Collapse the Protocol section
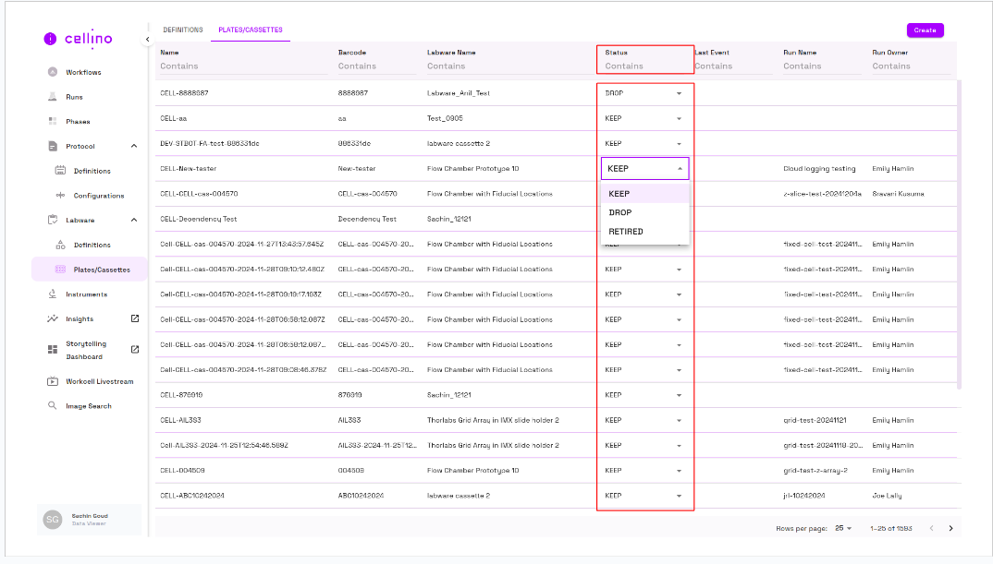The width and height of the screenshot is (993, 564). 134,147
